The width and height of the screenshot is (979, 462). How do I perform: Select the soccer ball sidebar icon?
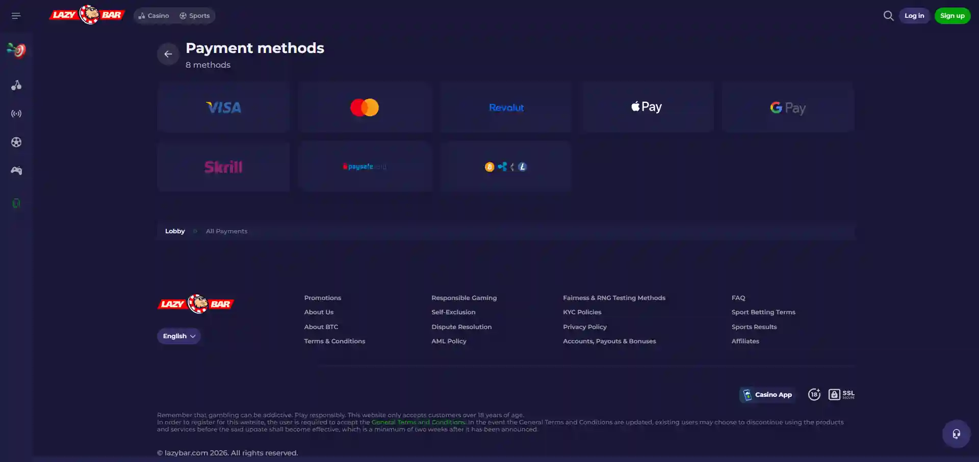(x=16, y=142)
